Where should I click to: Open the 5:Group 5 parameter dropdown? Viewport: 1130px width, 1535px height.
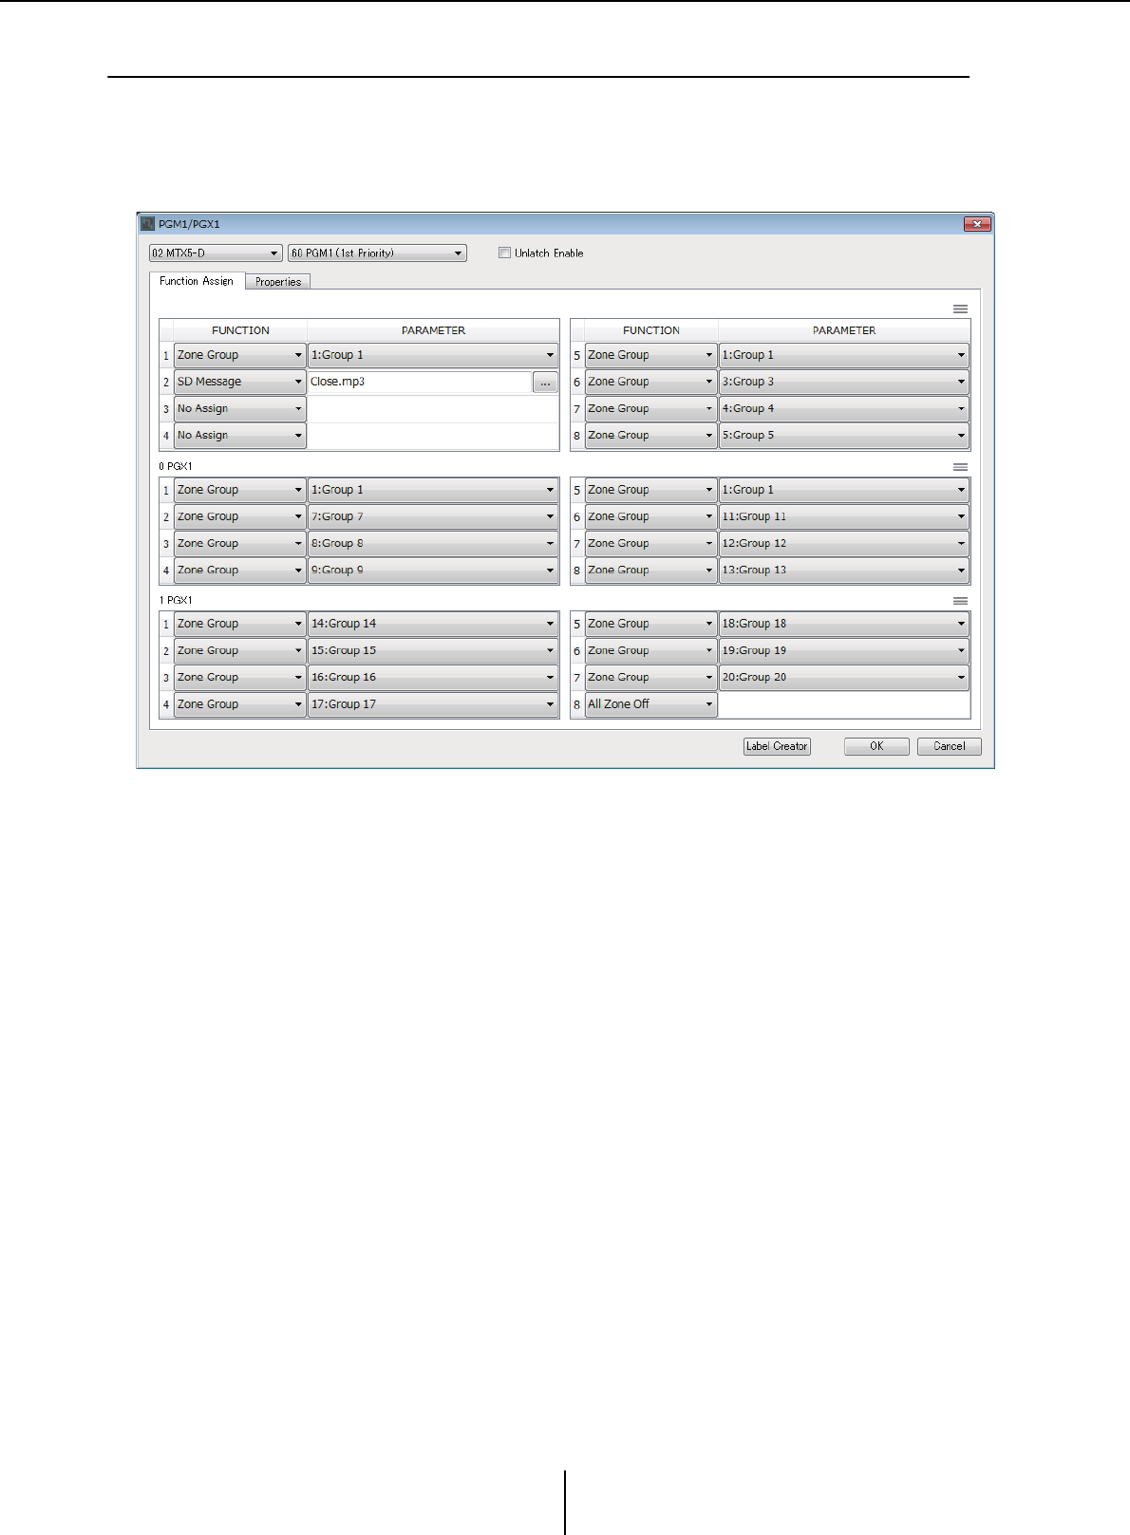(843, 435)
